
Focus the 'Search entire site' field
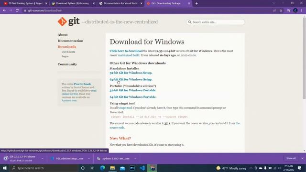coord(215,22)
